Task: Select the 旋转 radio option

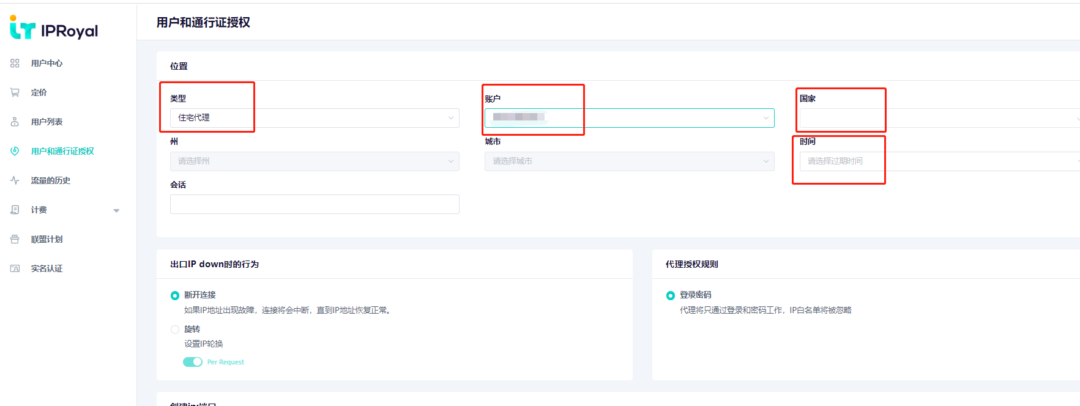Action: (175, 330)
